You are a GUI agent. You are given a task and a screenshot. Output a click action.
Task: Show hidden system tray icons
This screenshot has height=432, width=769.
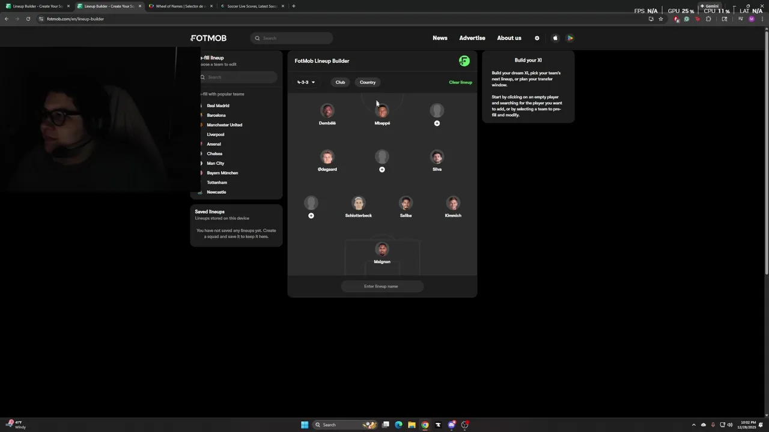pyautogui.click(x=693, y=425)
